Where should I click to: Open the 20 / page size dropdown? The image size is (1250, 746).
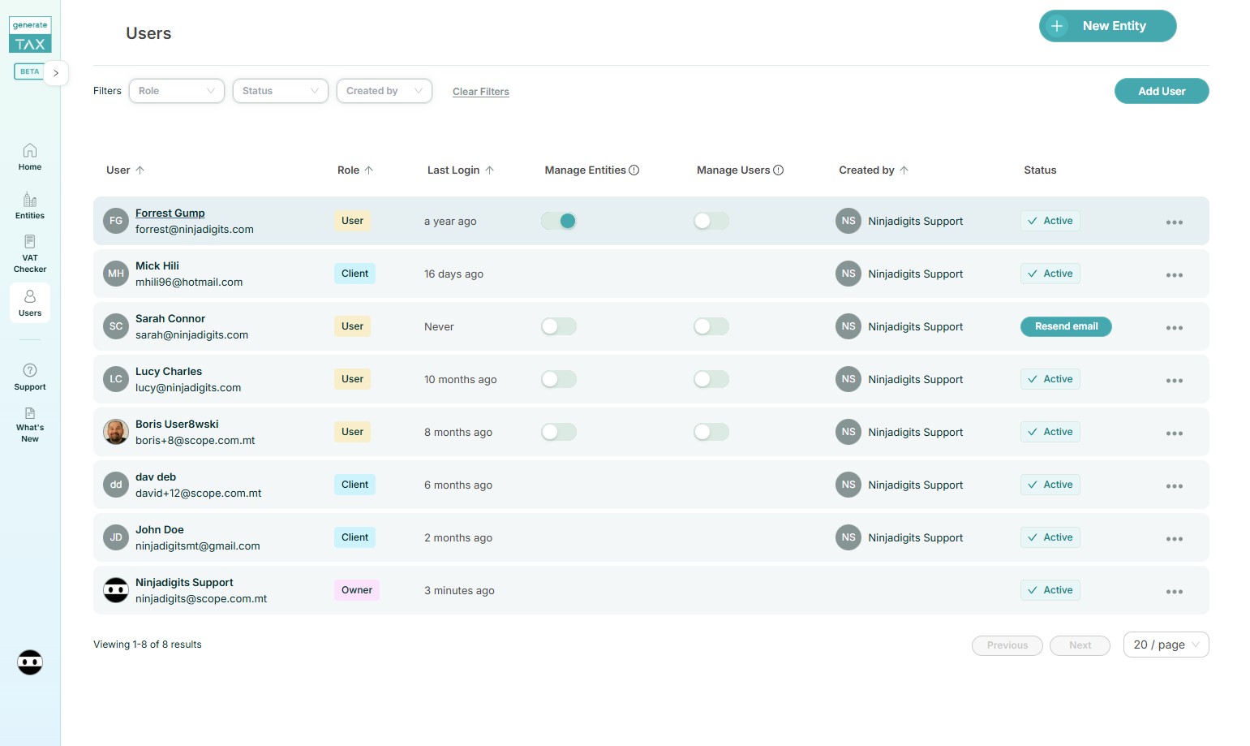click(x=1166, y=645)
